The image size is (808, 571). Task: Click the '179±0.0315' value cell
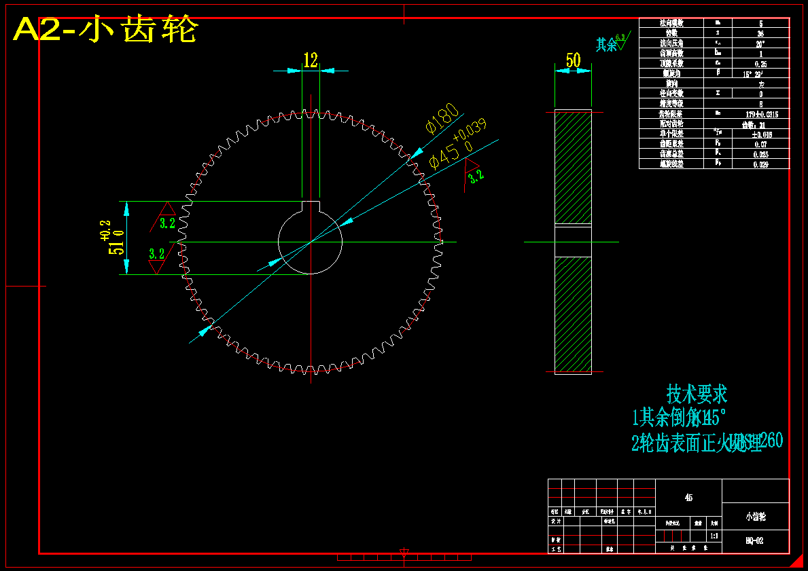click(x=762, y=114)
